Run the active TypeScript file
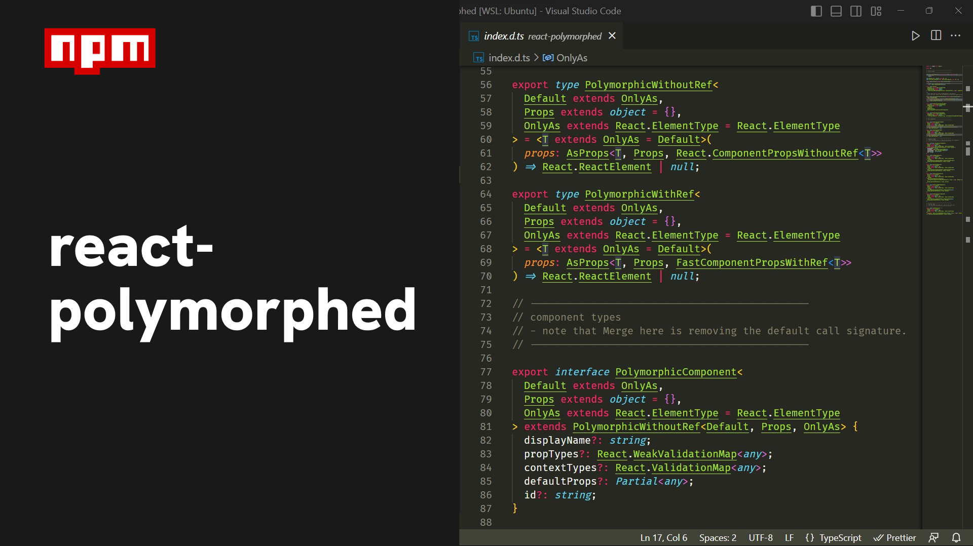The height and width of the screenshot is (546, 973). coord(915,35)
